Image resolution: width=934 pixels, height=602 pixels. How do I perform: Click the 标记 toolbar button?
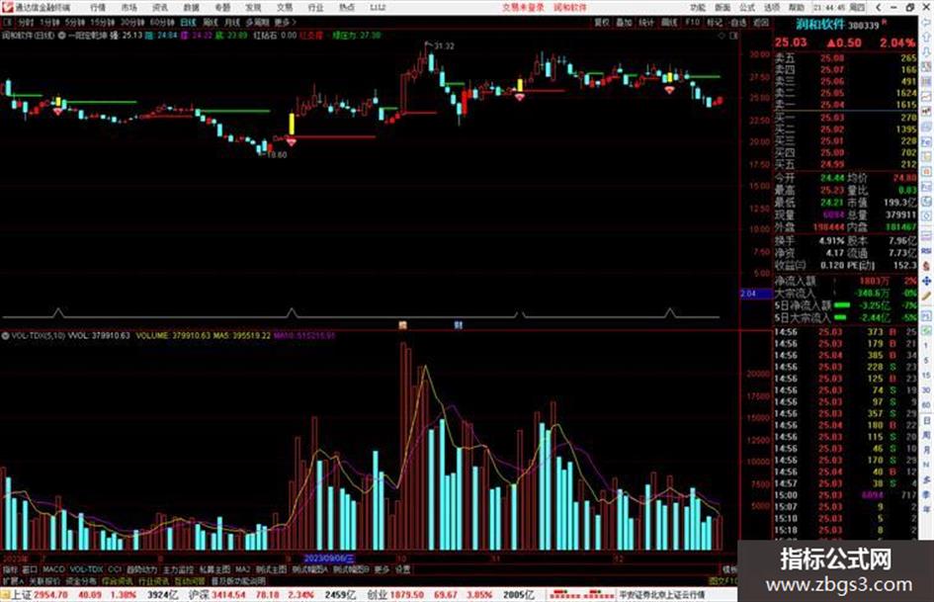click(715, 22)
